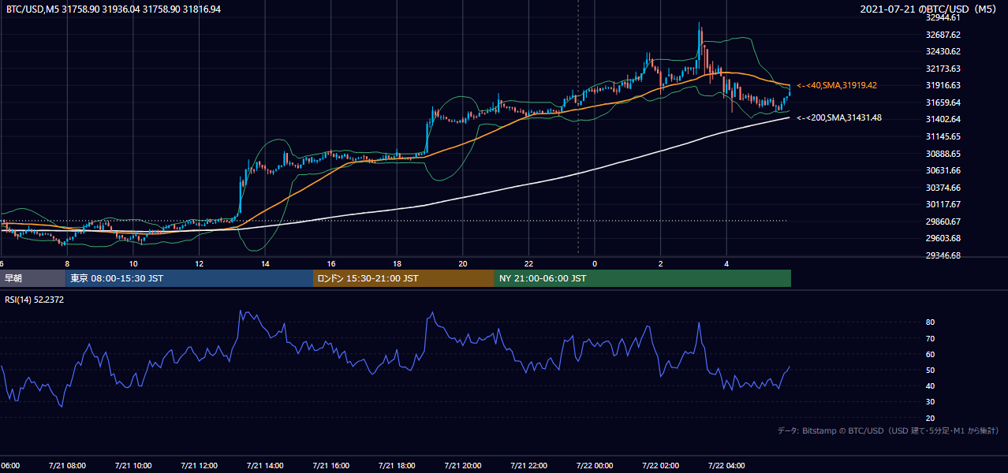Click the 7/21 08:00 bottom time label
The height and width of the screenshot is (473, 1008).
click(67, 466)
